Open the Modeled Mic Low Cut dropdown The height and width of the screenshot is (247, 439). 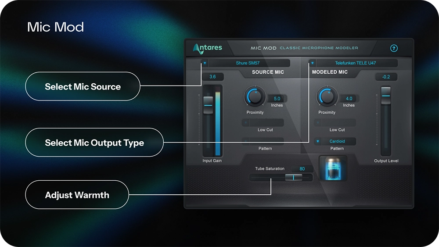(x=335, y=122)
